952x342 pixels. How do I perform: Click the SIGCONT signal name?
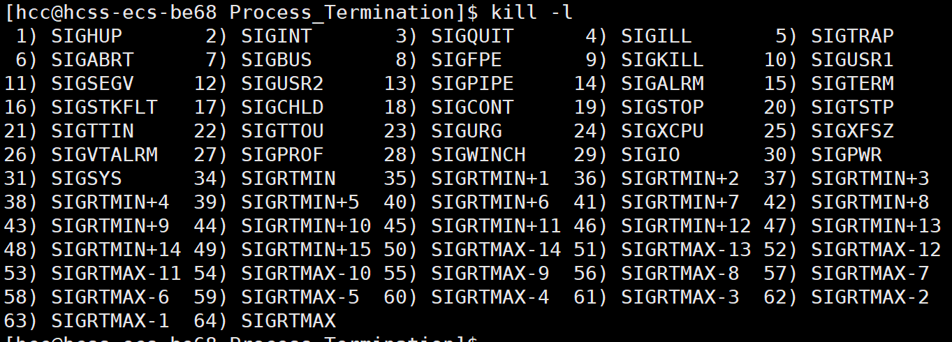point(472,107)
